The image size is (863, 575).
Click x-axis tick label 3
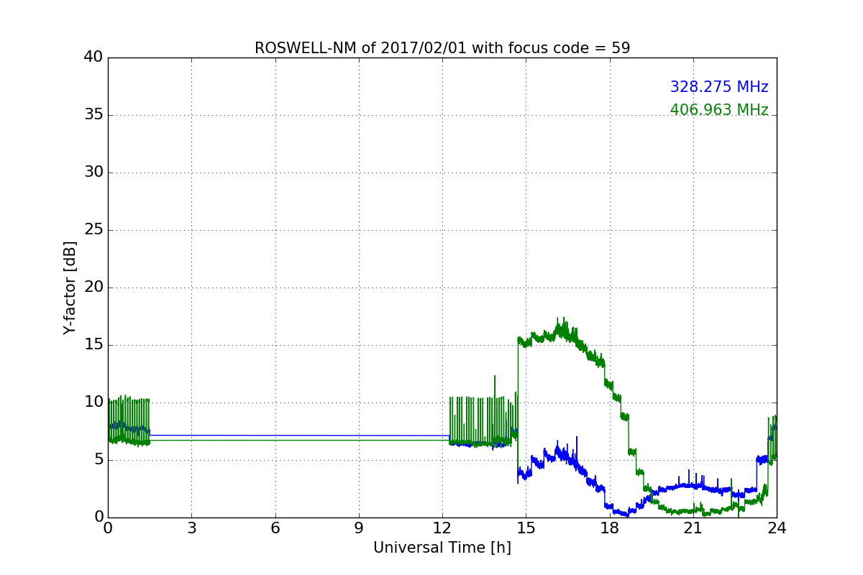tap(191, 528)
